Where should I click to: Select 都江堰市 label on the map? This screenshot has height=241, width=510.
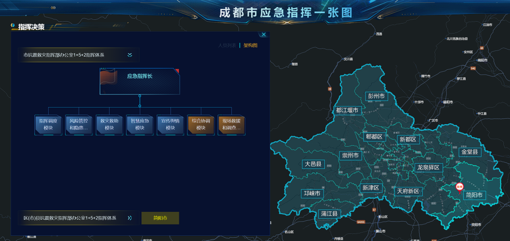[x=348, y=110]
